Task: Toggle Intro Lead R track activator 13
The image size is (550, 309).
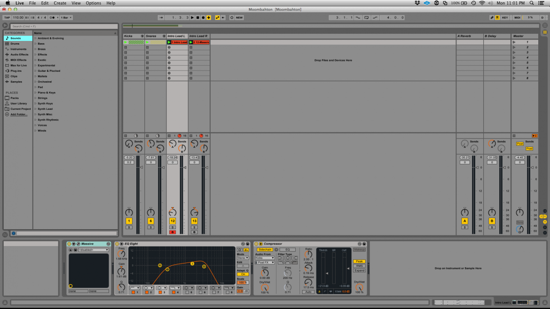Action: (x=194, y=221)
